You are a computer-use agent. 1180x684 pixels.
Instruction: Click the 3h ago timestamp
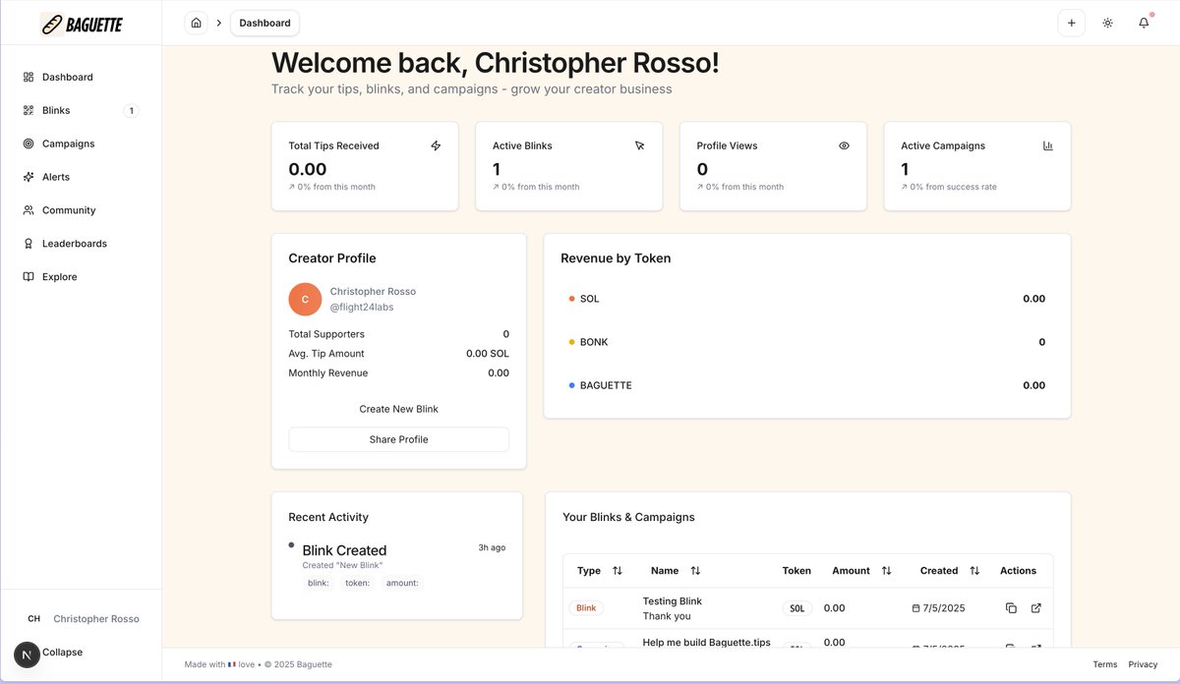(492, 547)
